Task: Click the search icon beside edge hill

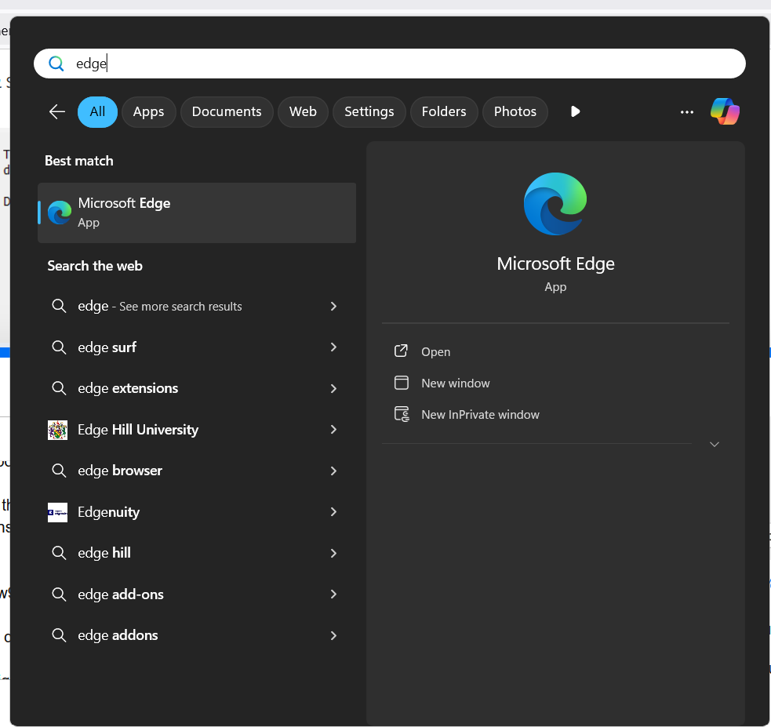Action: pos(59,553)
